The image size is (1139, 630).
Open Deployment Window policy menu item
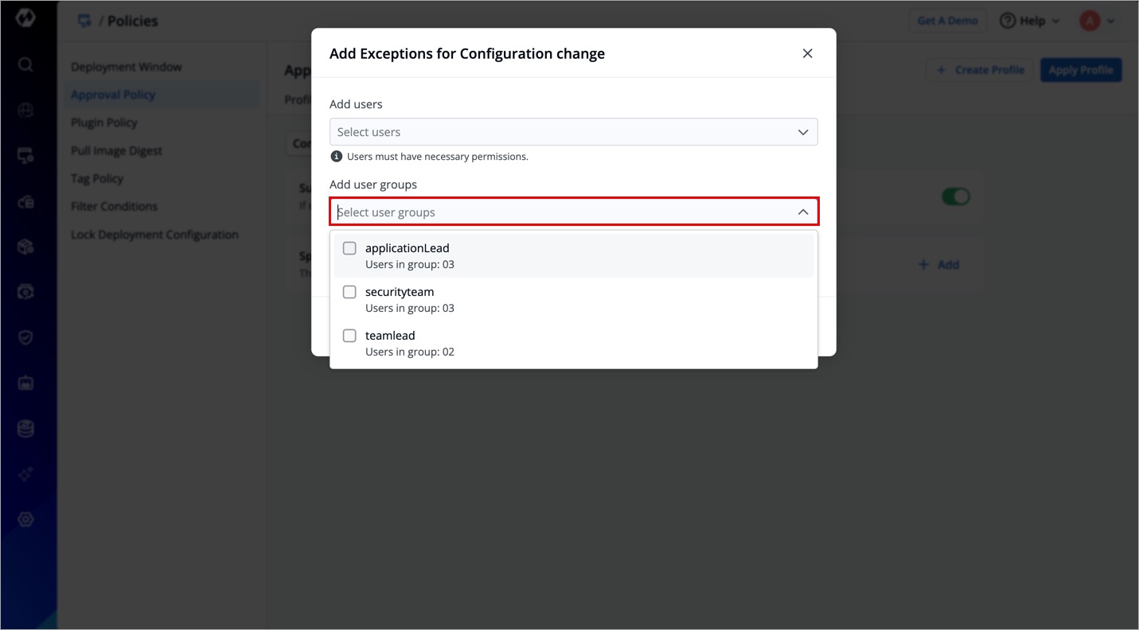point(127,67)
